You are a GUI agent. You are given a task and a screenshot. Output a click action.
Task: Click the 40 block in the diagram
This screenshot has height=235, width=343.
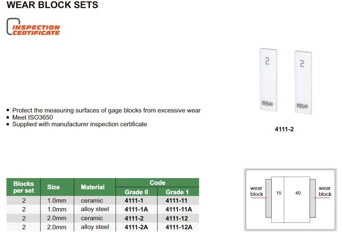(298, 193)
